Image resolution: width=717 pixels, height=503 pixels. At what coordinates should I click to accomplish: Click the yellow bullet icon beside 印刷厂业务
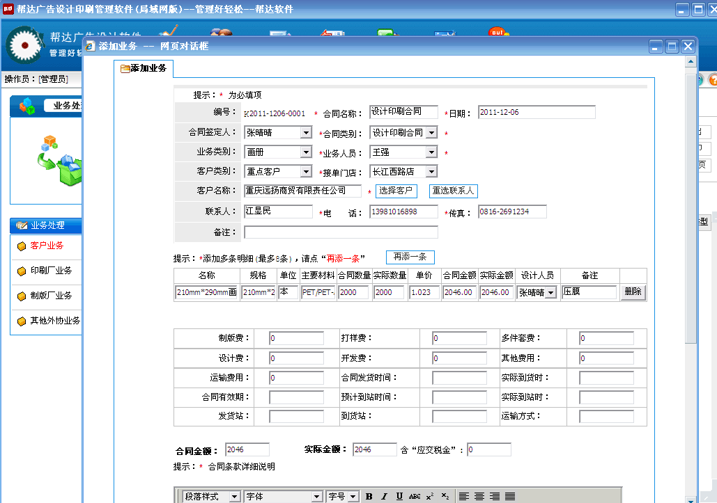(22, 271)
